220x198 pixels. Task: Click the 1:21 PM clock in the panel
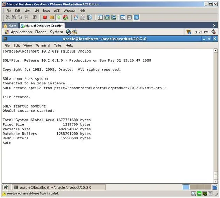(202, 32)
